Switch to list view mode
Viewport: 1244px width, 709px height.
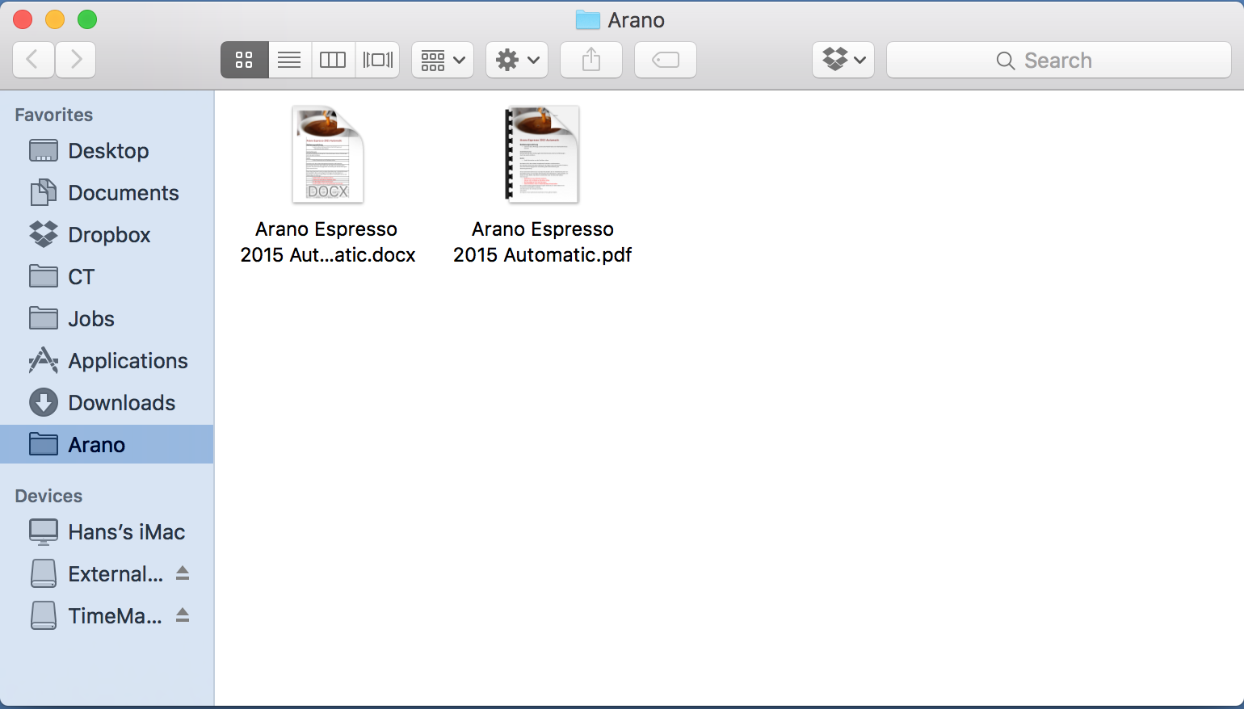pos(289,60)
